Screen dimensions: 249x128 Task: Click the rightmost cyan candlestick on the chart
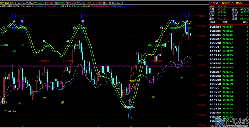click(x=190, y=34)
